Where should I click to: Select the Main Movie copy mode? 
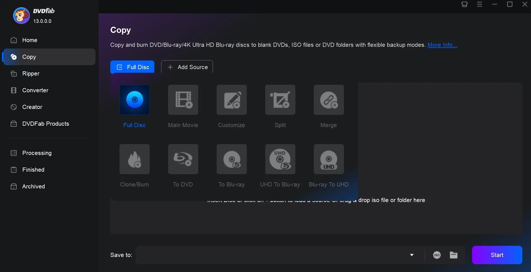tap(183, 100)
